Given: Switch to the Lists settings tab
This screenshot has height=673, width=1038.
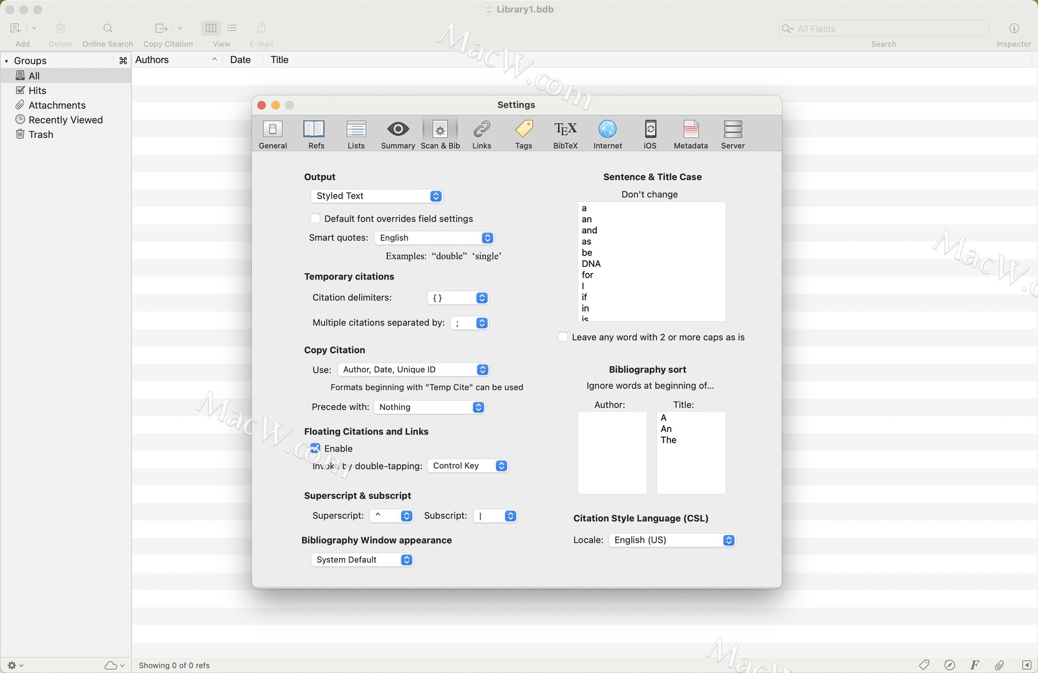Looking at the screenshot, I should 356,134.
